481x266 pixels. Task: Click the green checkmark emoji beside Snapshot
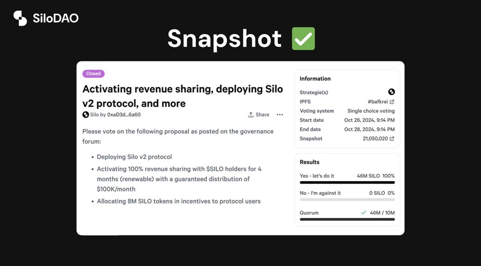click(x=303, y=39)
